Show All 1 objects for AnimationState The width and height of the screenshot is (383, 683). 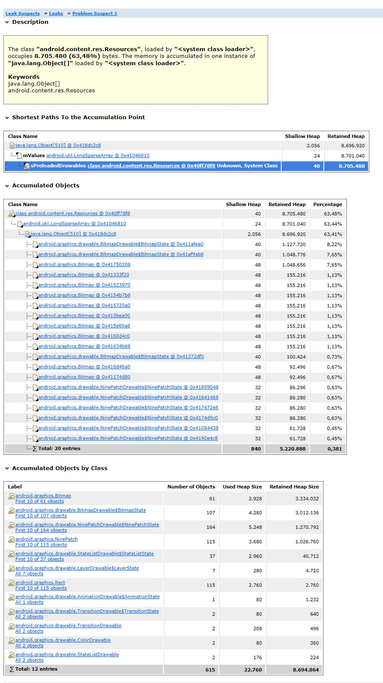click(x=29, y=602)
